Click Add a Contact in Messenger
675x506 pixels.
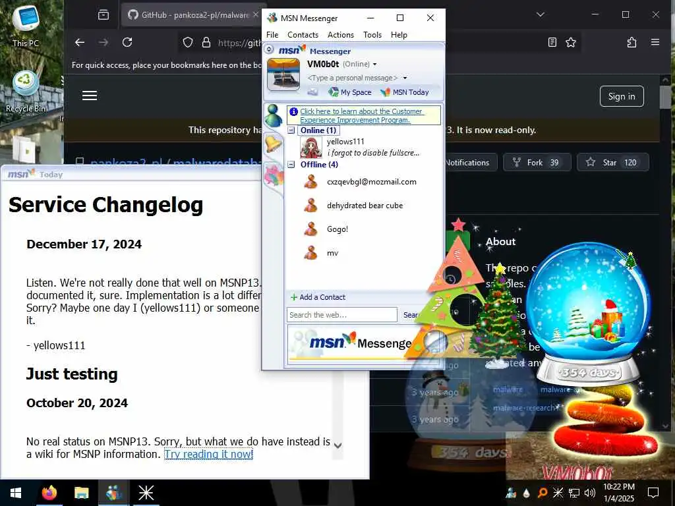(x=322, y=297)
